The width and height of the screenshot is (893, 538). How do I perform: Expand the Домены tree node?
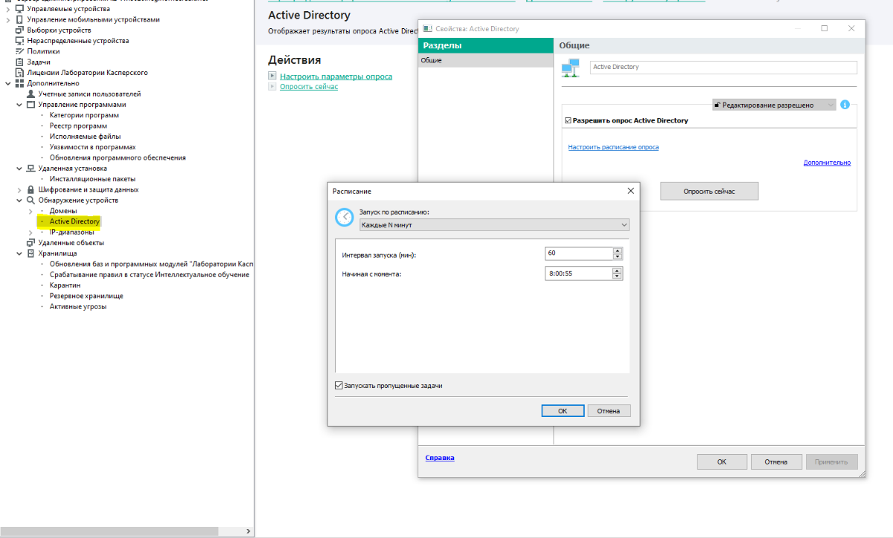(31, 211)
